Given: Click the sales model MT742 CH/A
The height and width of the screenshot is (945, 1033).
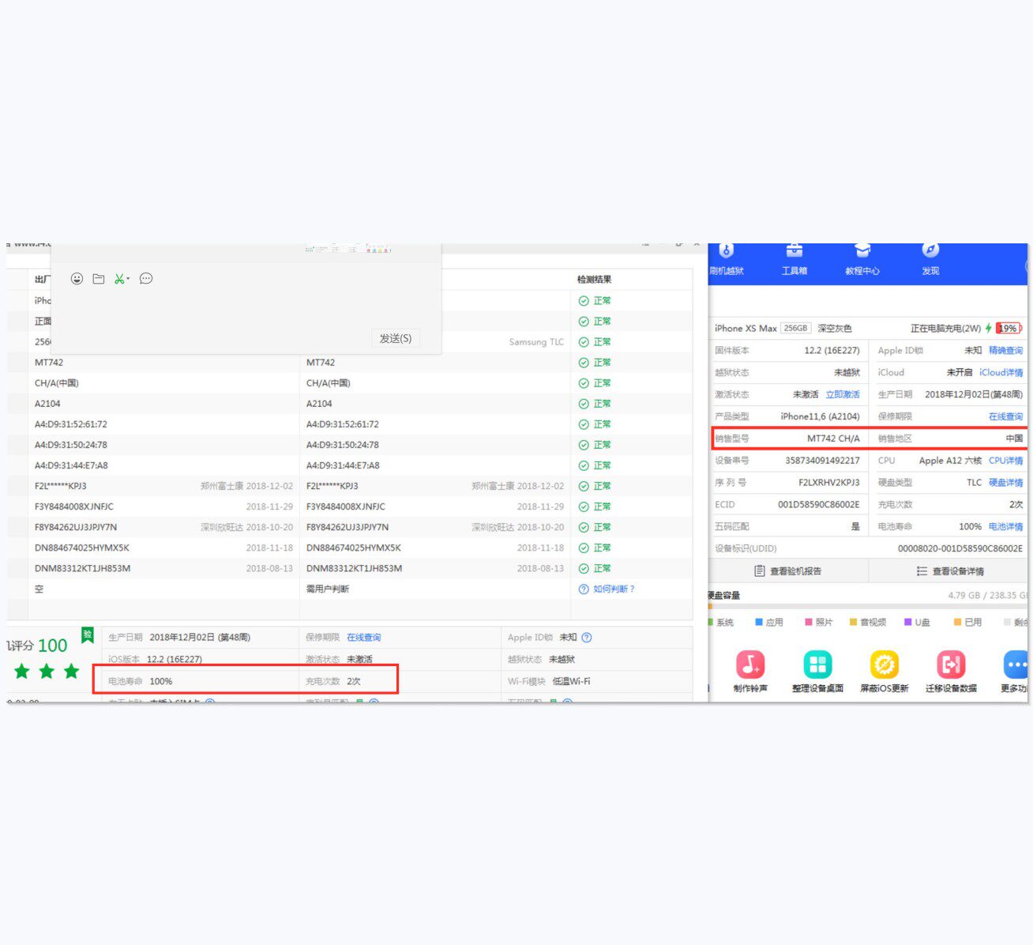Looking at the screenshot, I should 833,439.
